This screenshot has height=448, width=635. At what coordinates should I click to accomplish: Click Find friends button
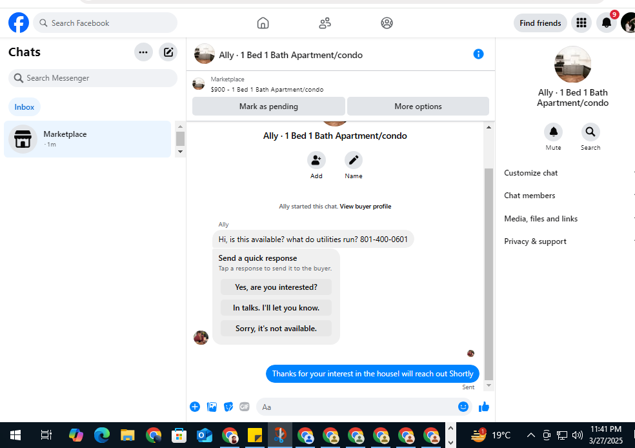click(540, 23)
